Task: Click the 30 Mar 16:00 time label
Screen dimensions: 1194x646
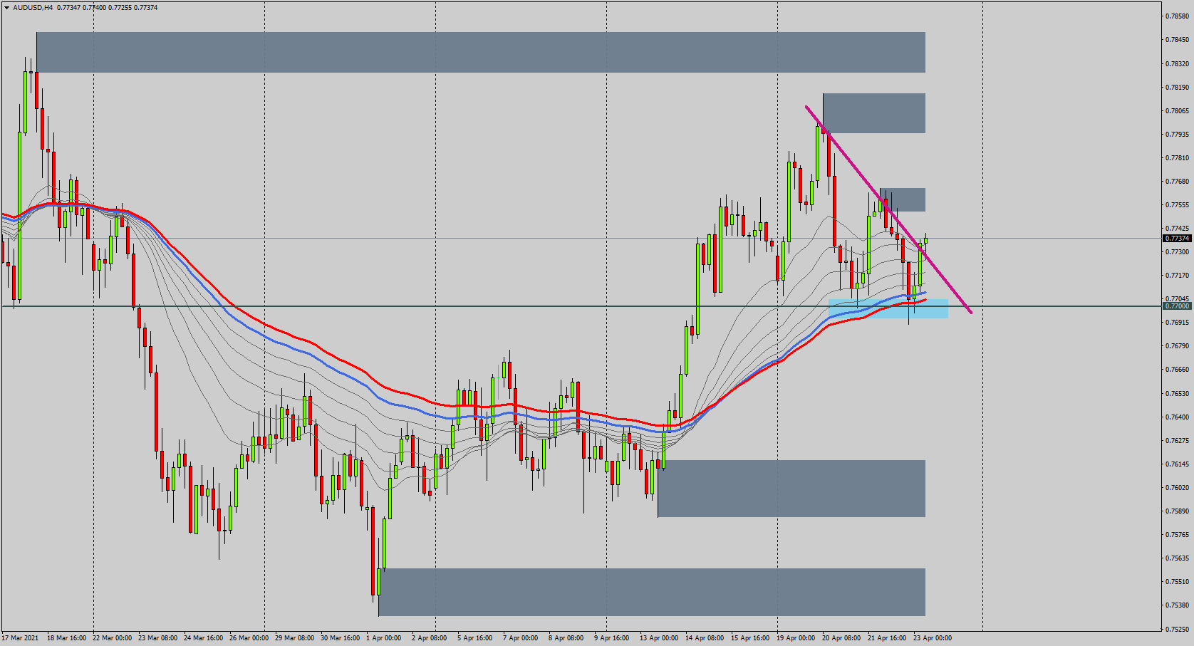Action: click(340, 638)
